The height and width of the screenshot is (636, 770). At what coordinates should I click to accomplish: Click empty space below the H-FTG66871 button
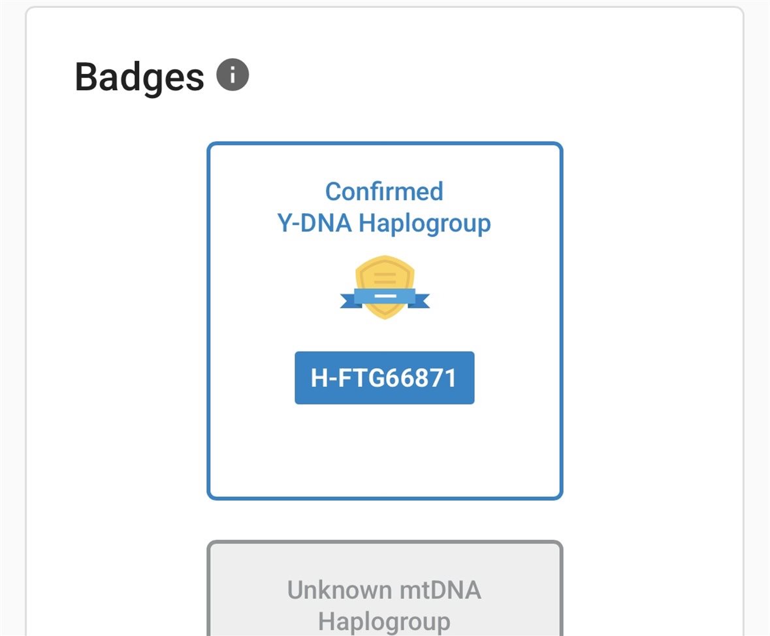click(x=385, y=450)
